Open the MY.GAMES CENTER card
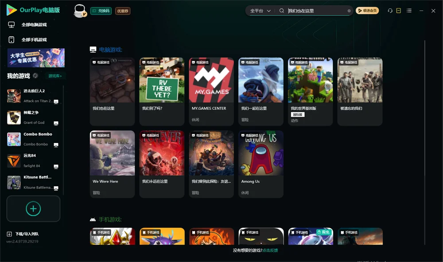443x262 pixels. [x=211, y=92]
